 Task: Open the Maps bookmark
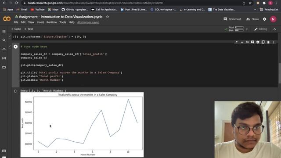coord(53,10)
